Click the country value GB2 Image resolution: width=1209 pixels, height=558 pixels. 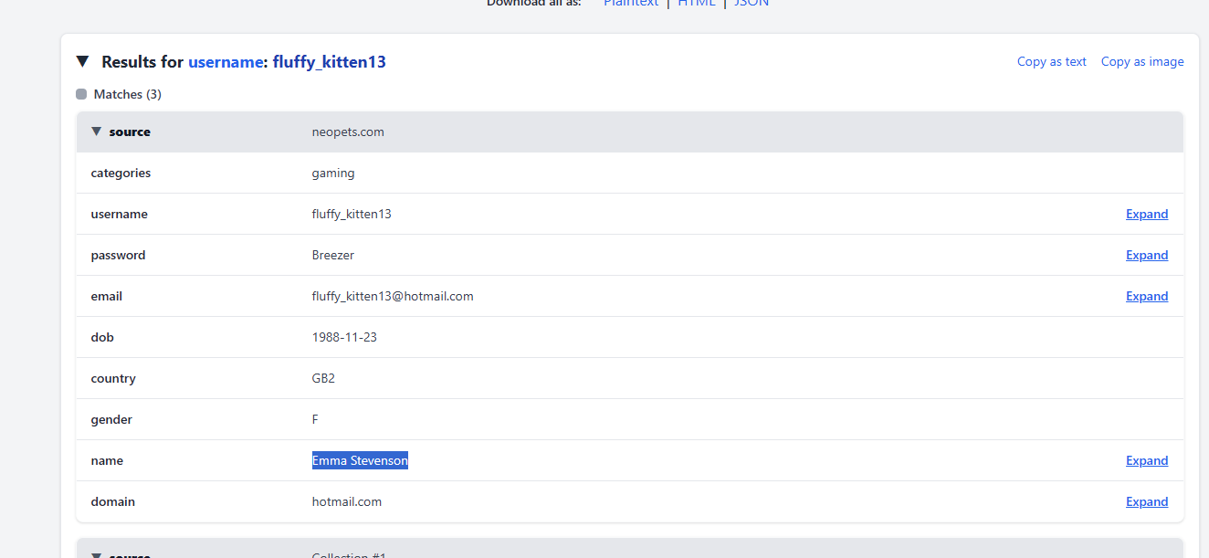323,378
